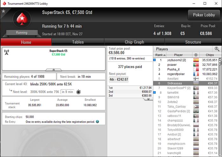Screen dimensions: 222x157
Task: Collapse the SuperStack info panel
Action: tap(54, 70)
